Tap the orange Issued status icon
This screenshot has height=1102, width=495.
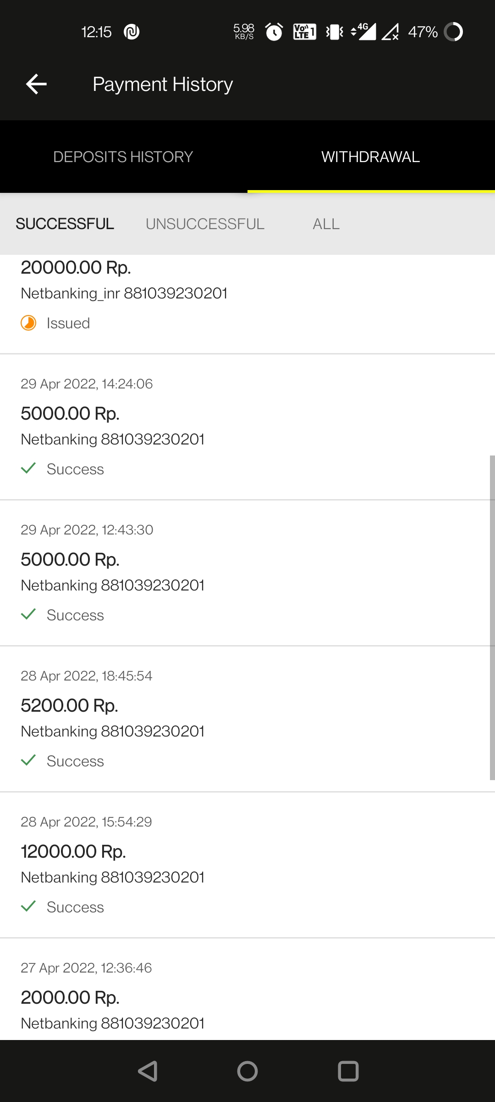28,323
